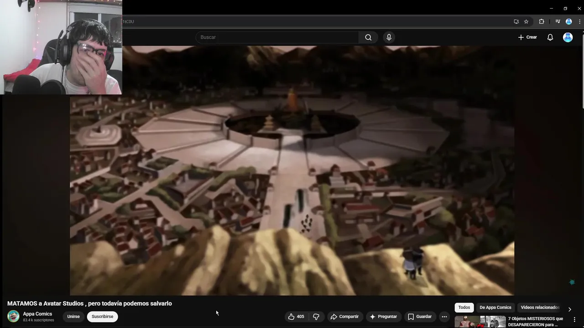Open the 7 Objetos MISTERIOSOS video thumbnail
The width and height of the screenshot is (584, 328).
tap(480, 322)
